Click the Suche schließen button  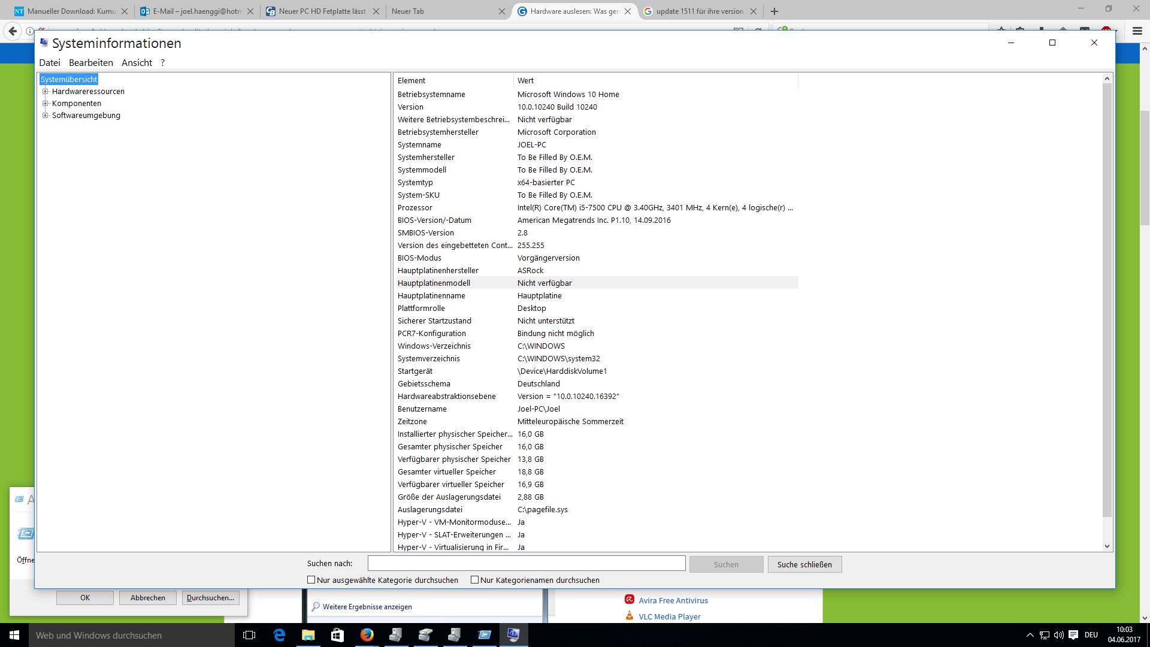804,564
